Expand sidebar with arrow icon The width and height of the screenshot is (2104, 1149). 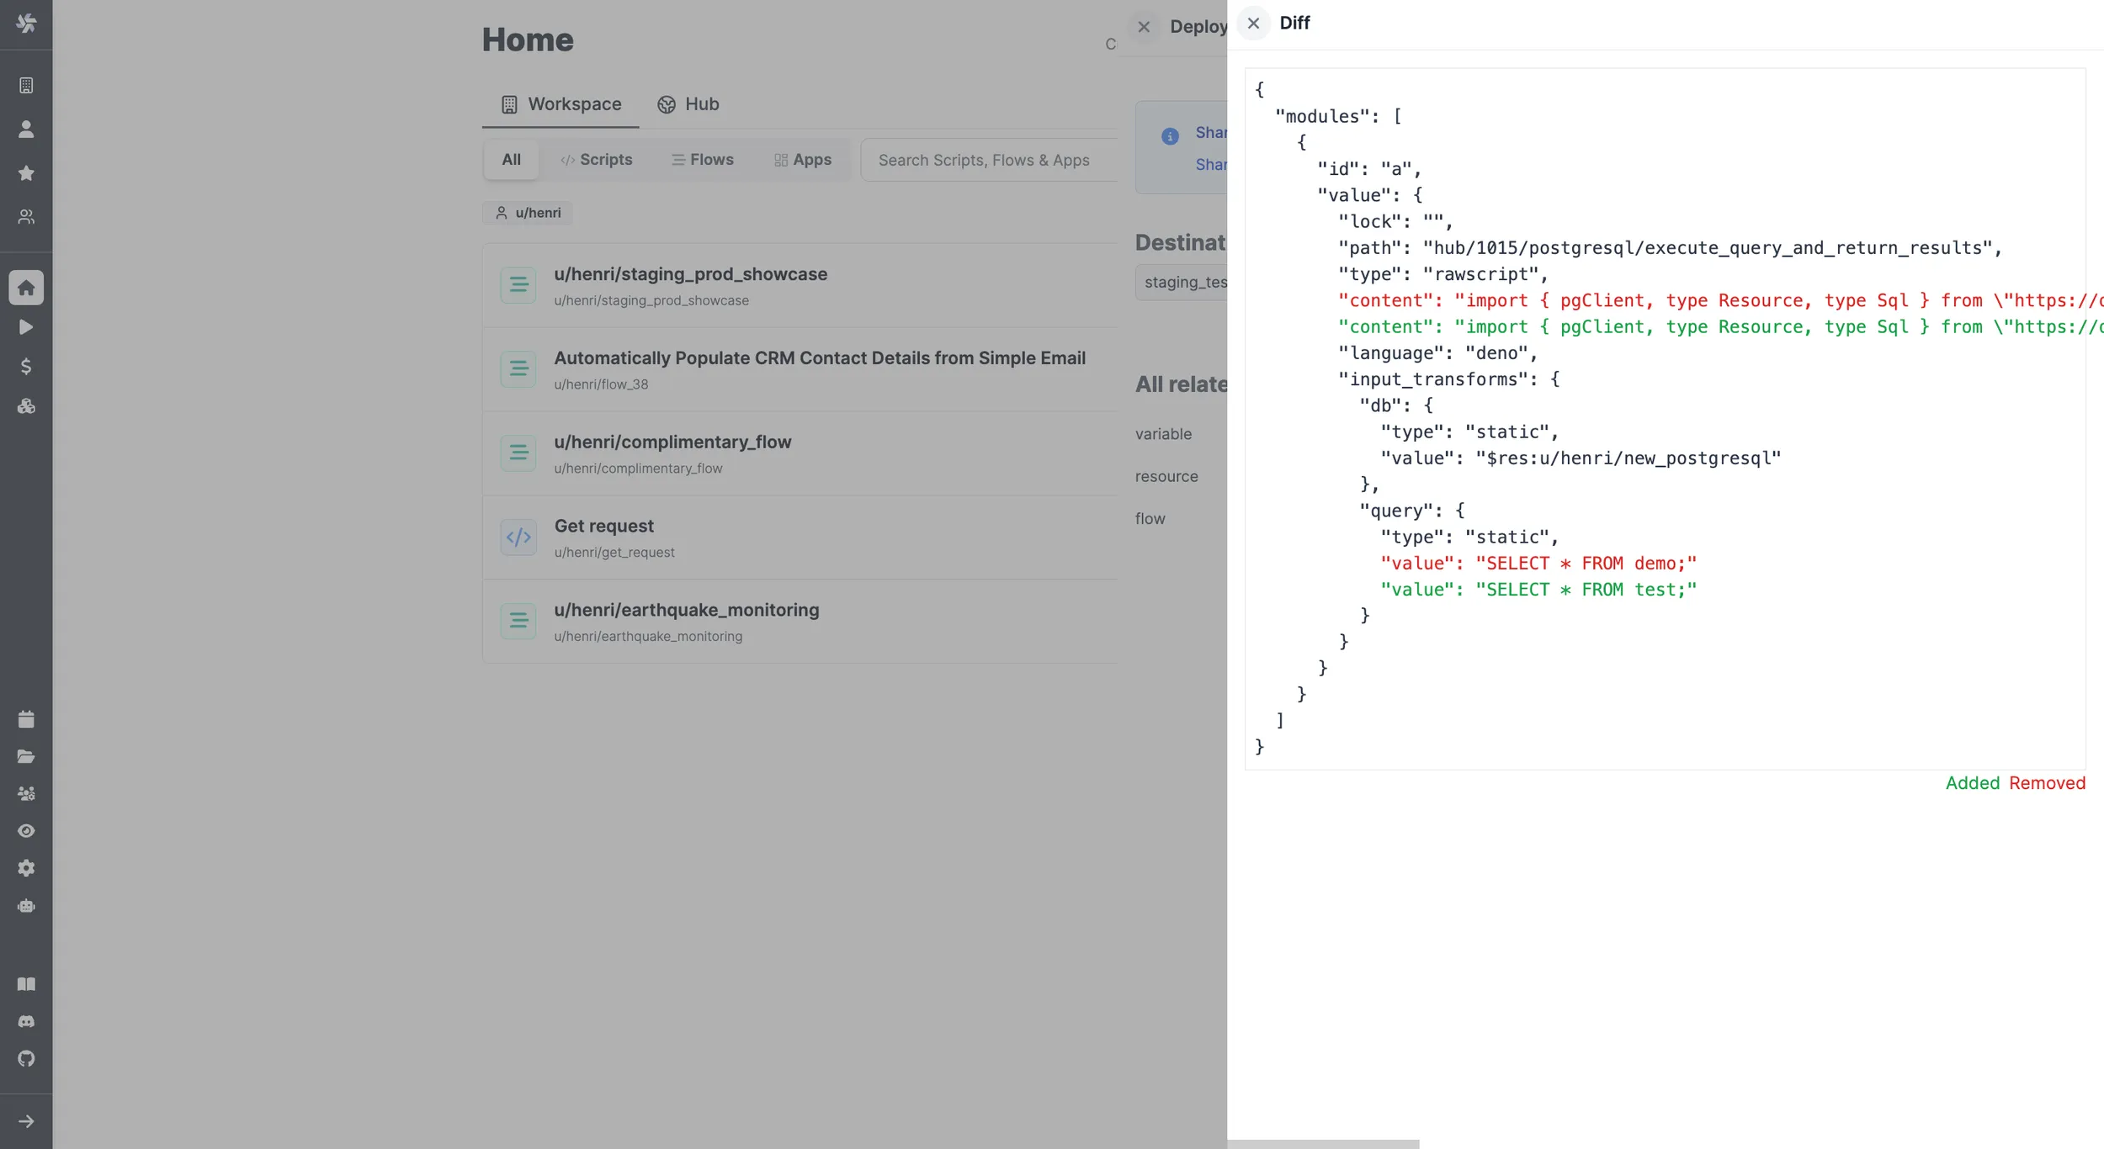point(26,1122)
